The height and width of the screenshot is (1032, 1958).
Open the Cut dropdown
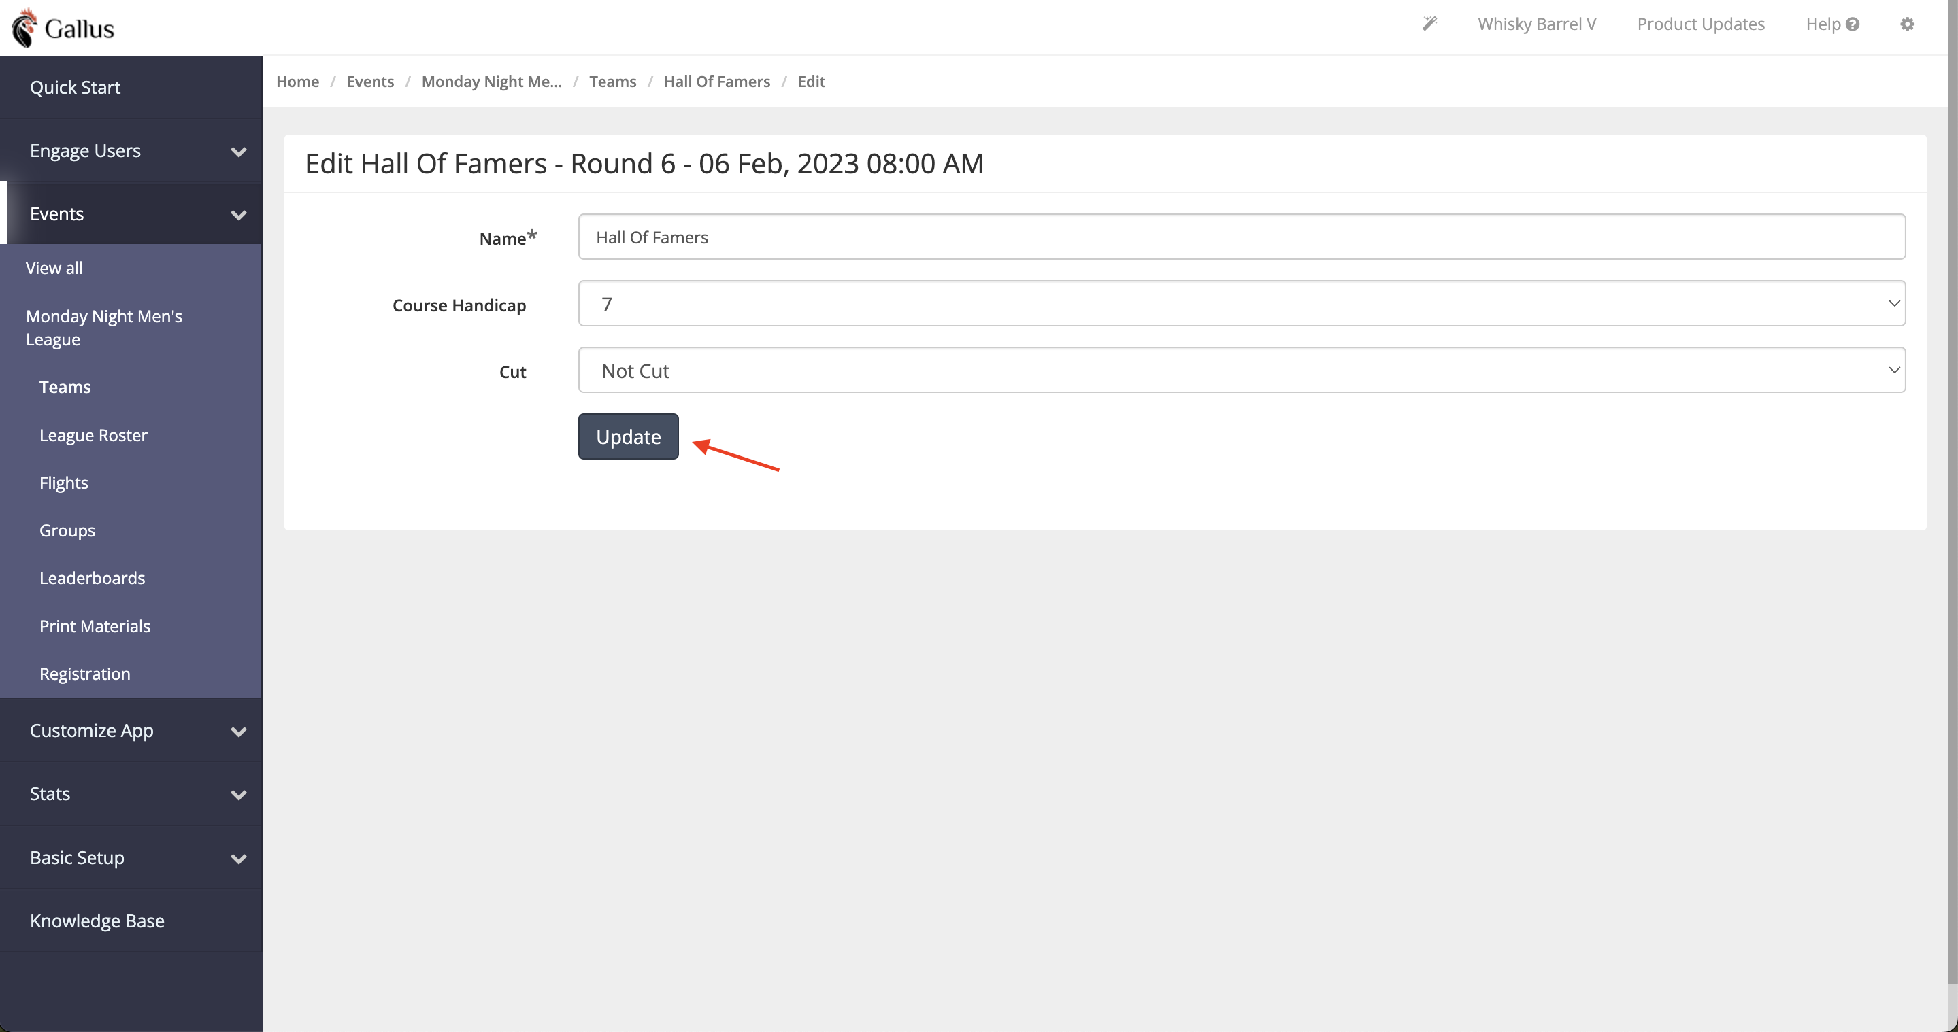click(x=1241, y=371)
